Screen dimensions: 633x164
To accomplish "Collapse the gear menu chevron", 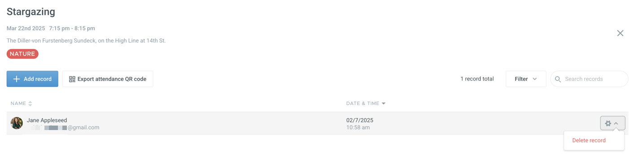I will pyautogui.click(x=616, y=124).
